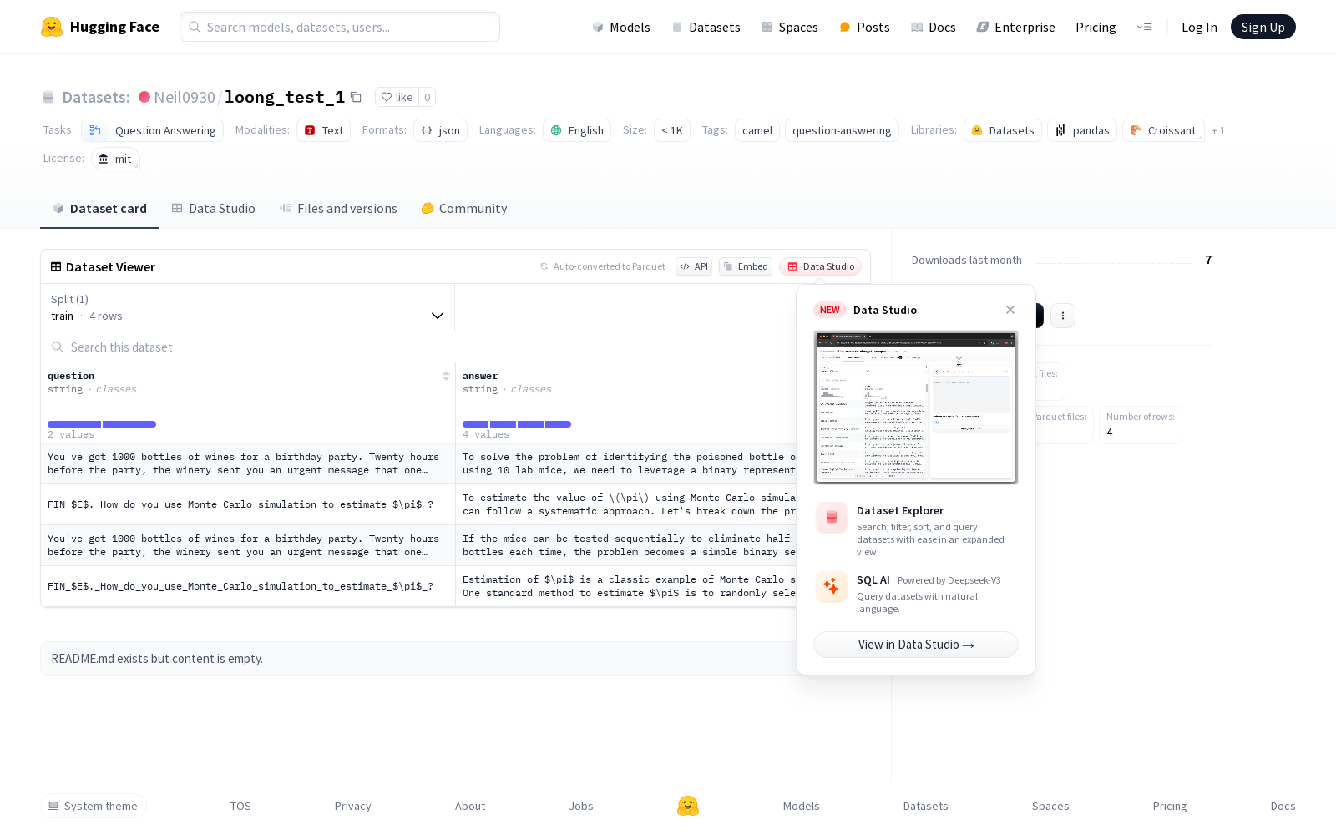Viewport: 1336px width, 835px height.
Task: Click the Neil0930 username link
Action: click(185, 97)
